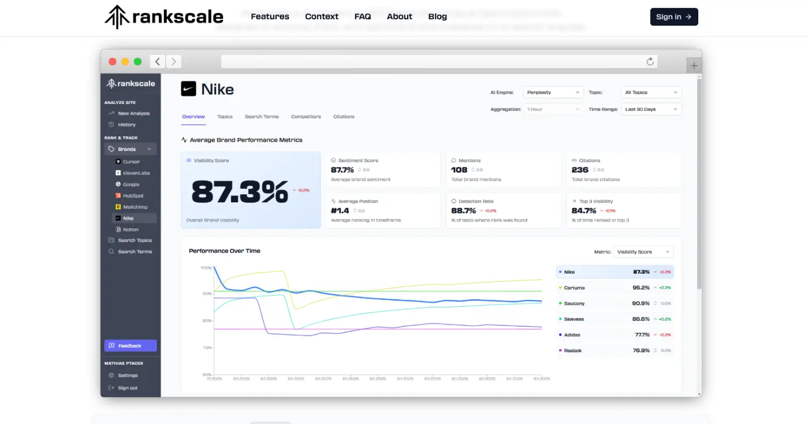808x424 pixels.
Task: Click the Sign in button
Action: coord(674,17)
